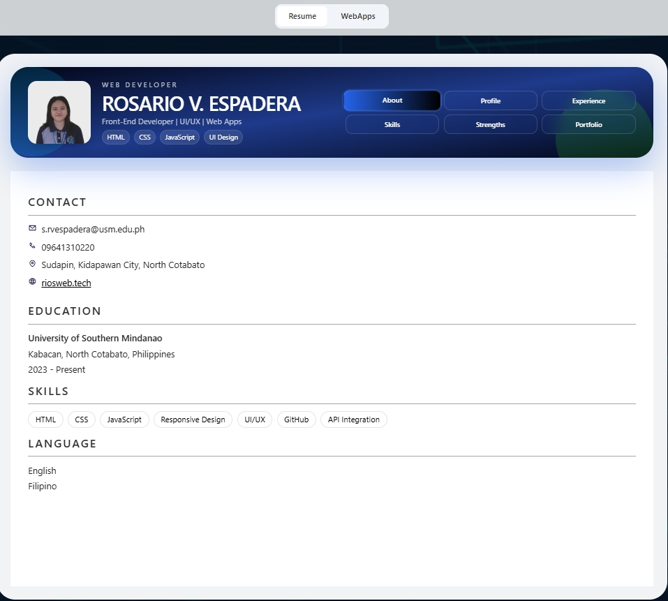Open the Experience section

(588, 101)
